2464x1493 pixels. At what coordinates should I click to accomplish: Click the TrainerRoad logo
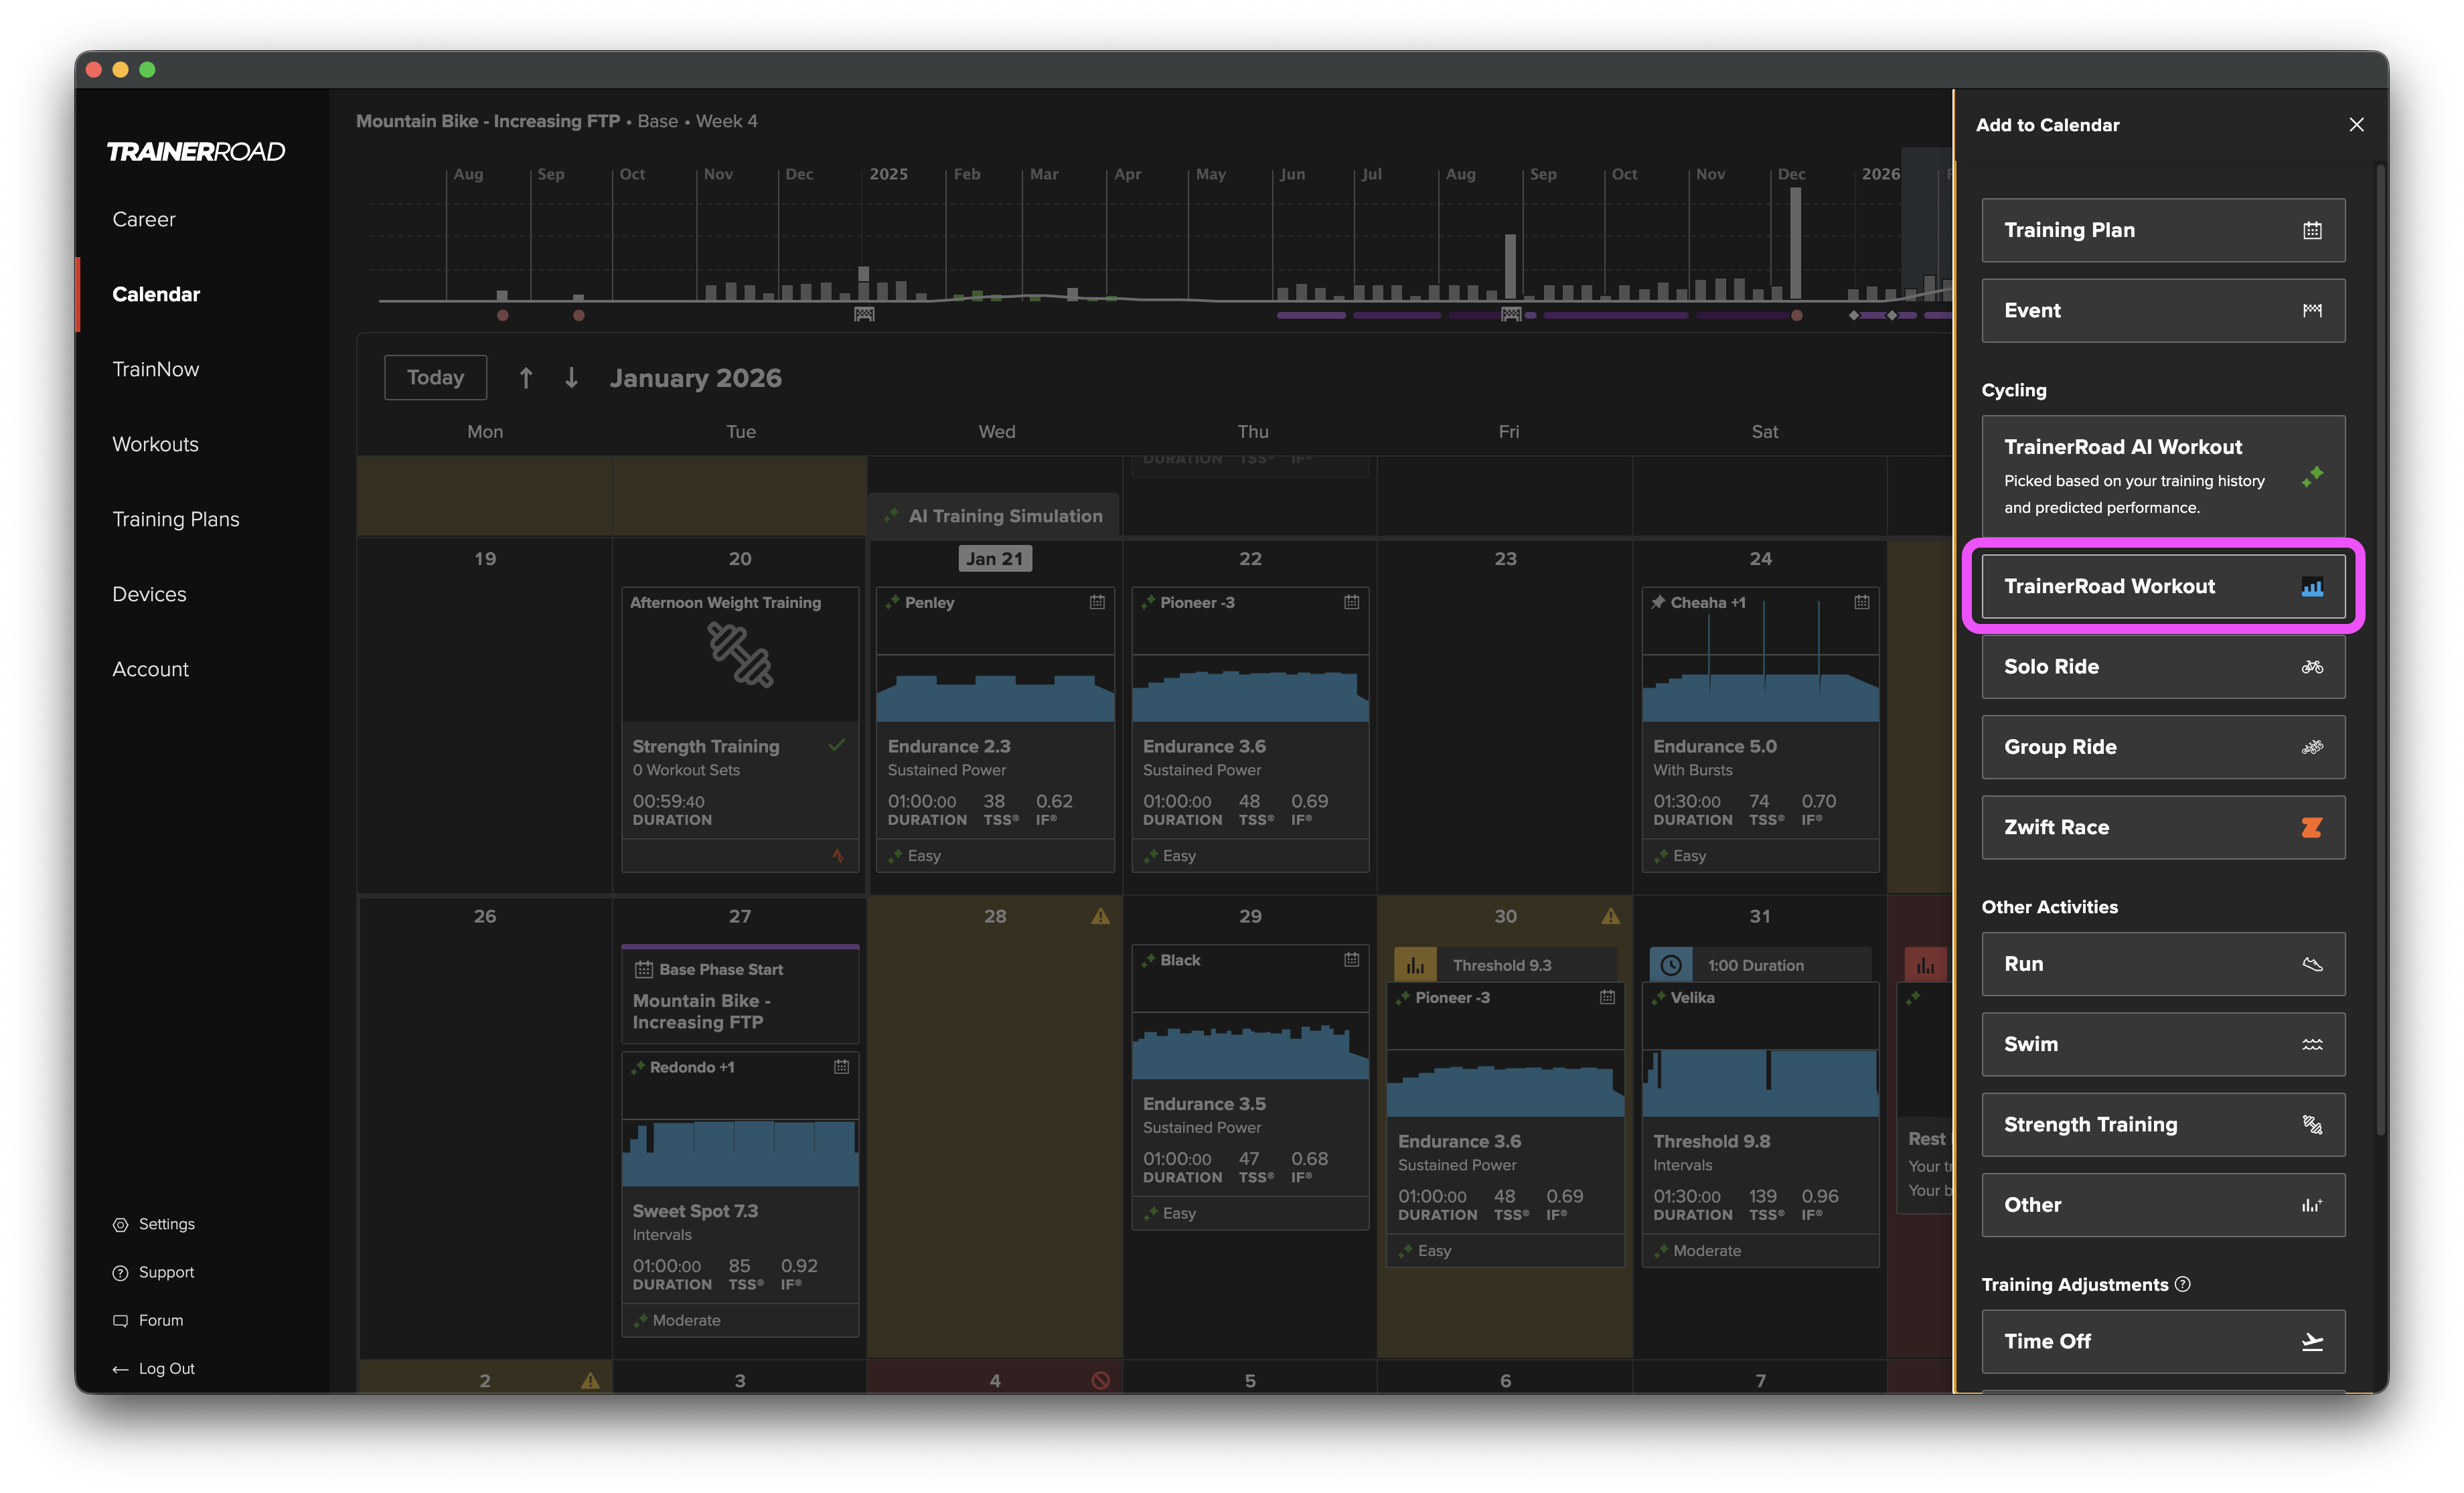click(196, 152)
